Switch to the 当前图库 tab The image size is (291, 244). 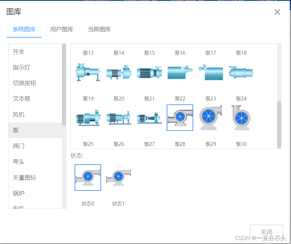coord(99,29)
